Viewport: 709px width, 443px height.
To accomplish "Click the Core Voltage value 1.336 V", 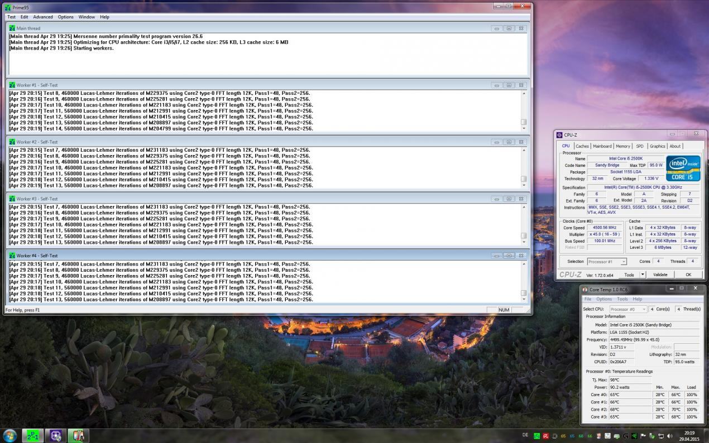I will pos(651,179).
